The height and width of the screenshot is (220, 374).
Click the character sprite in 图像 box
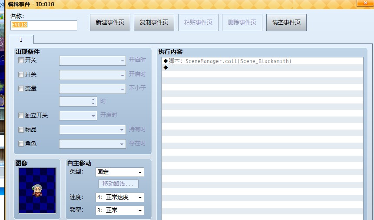37,190
